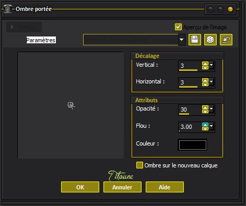This screenshot has width=246, height=206.
Task: Increase the Flou value with up arrow
Action: point(205,125)
